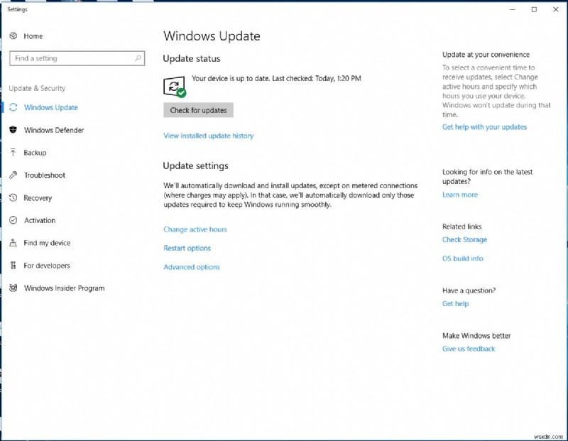Click the Update & Security section label
Viewport: 568px width, 441px height.
tap(37, 88)
